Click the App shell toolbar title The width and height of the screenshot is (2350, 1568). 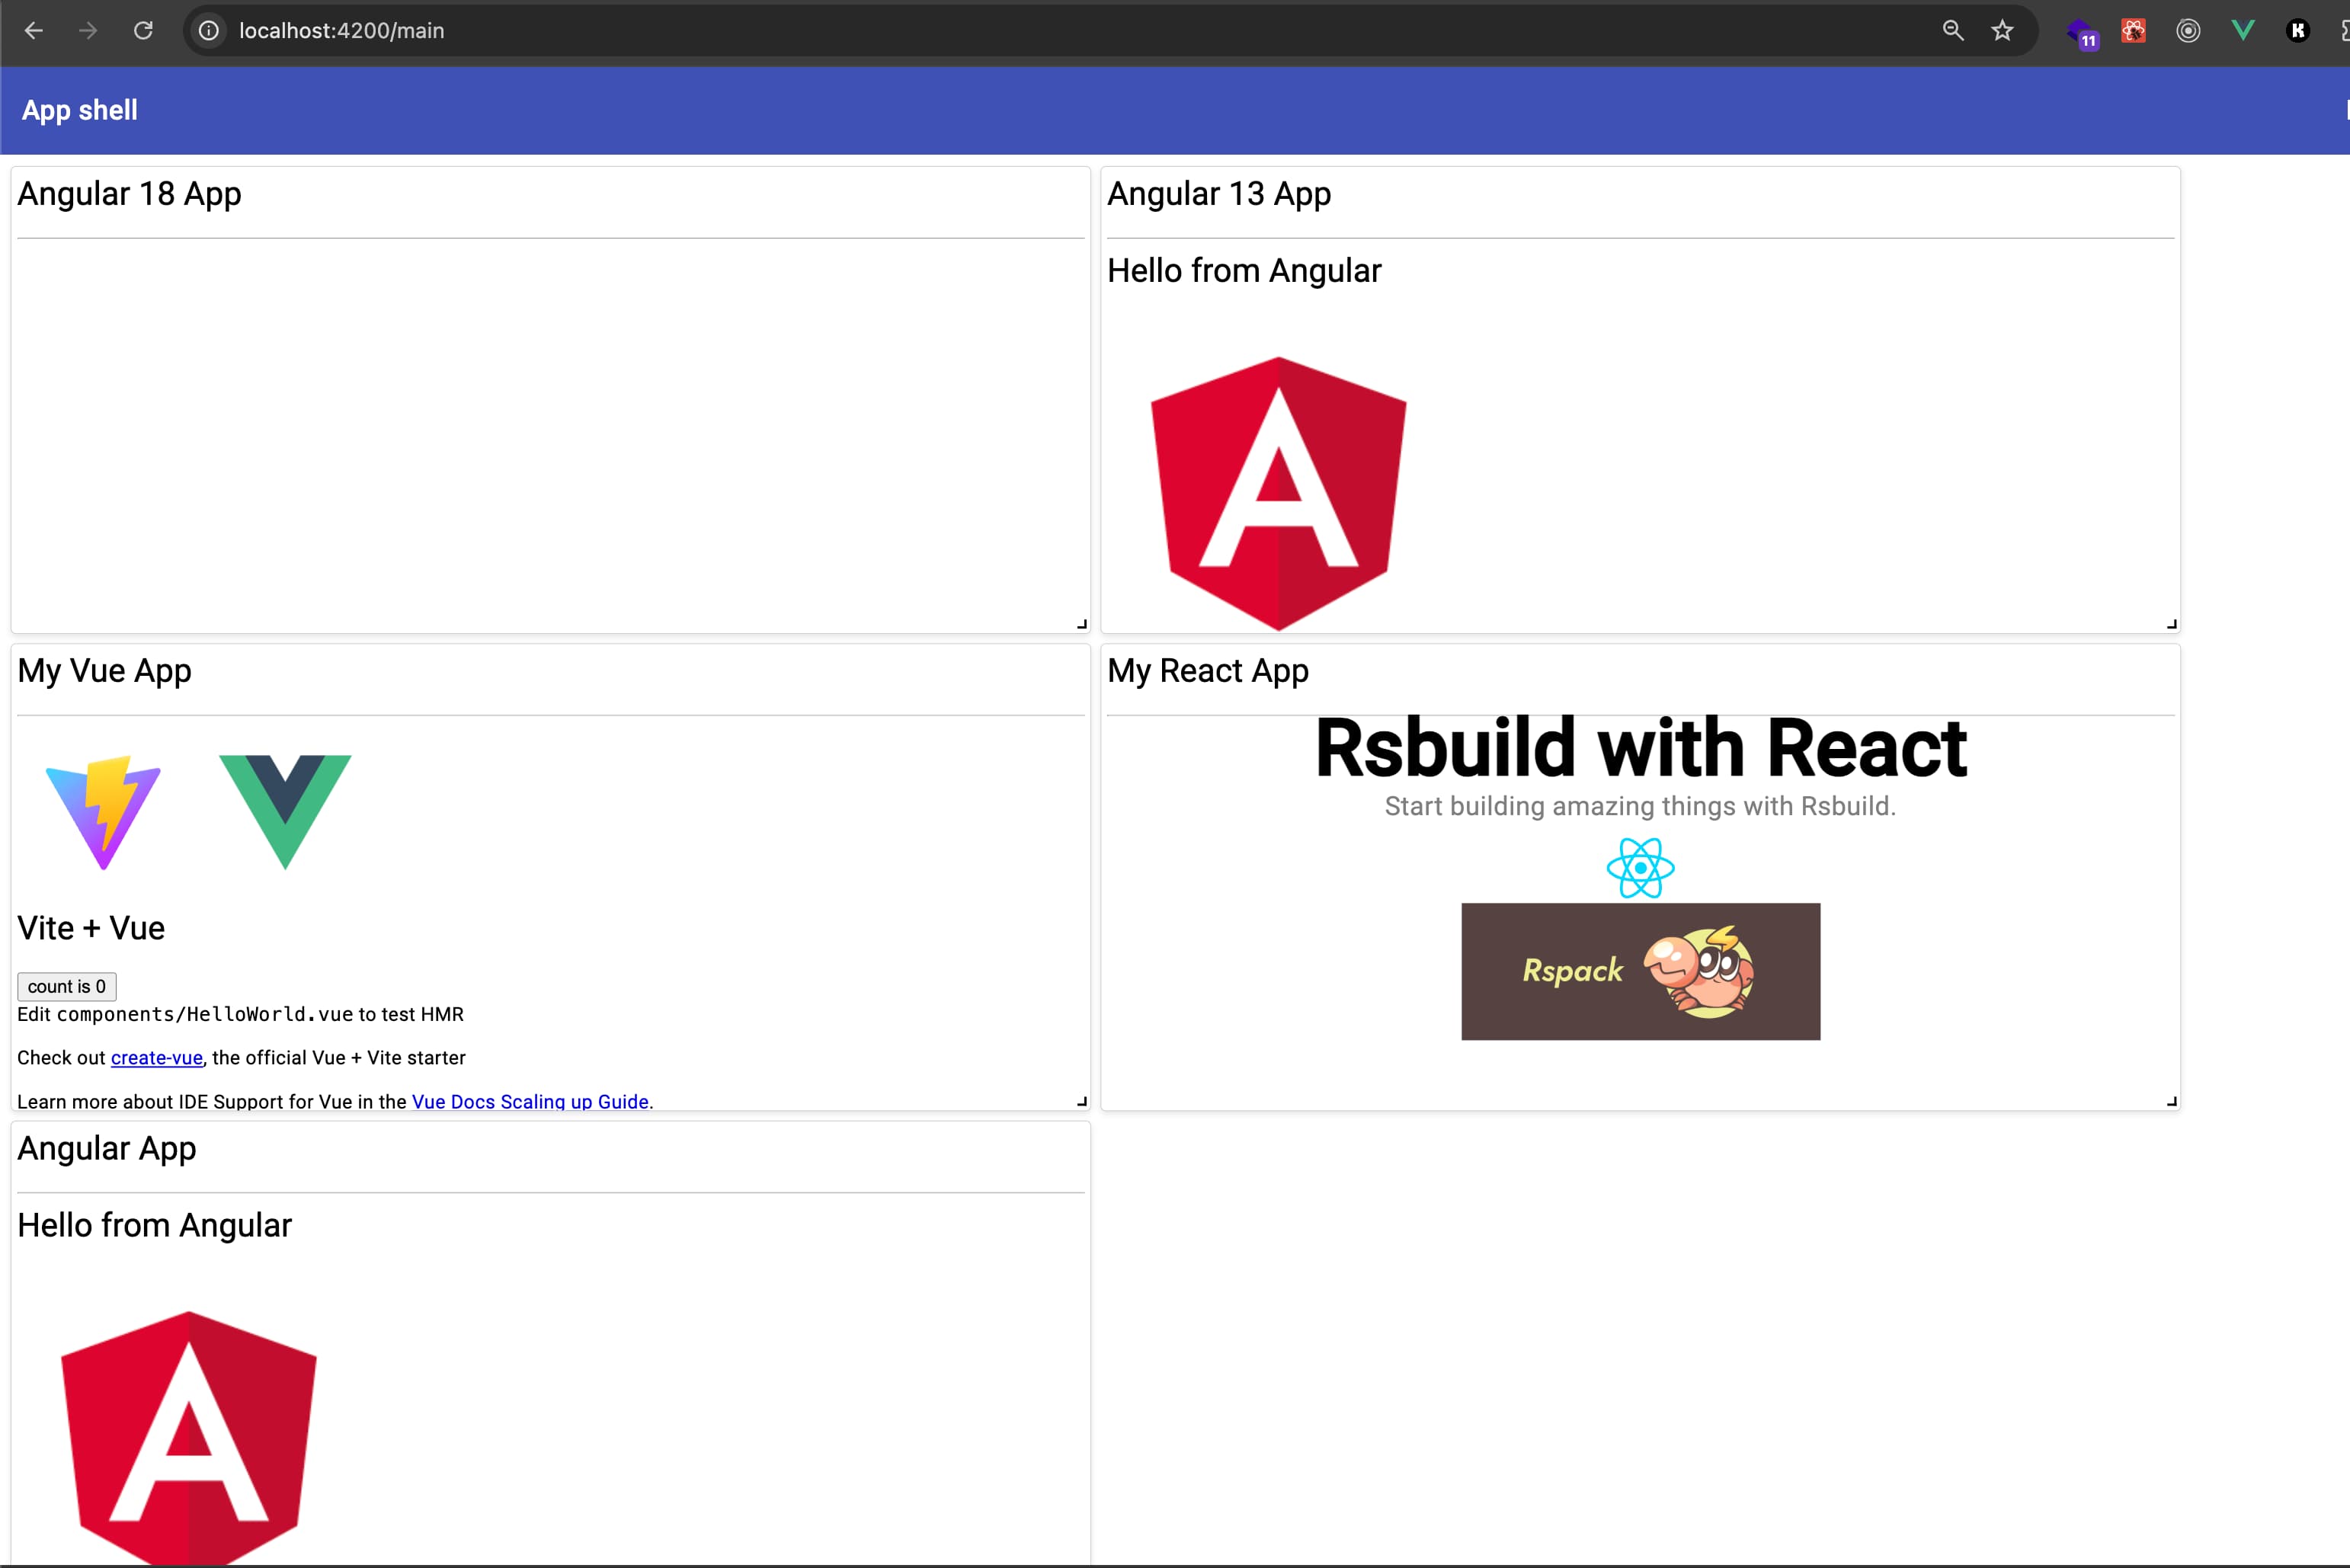pyautogui.click(x=80, y=110)
